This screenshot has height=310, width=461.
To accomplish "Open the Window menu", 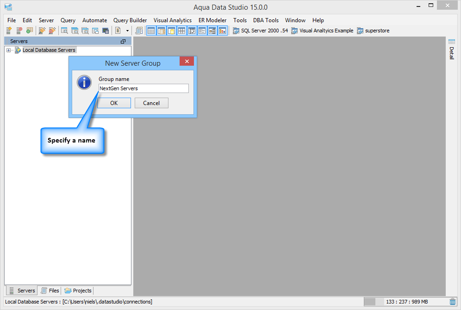I will [x=295, y=20].
